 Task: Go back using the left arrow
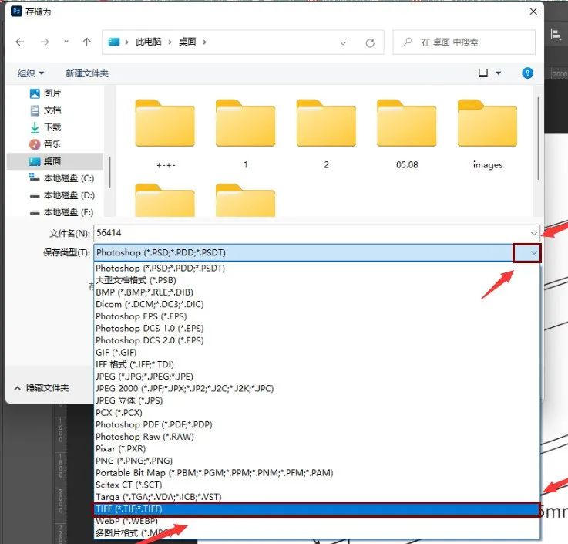click(20, 42)
